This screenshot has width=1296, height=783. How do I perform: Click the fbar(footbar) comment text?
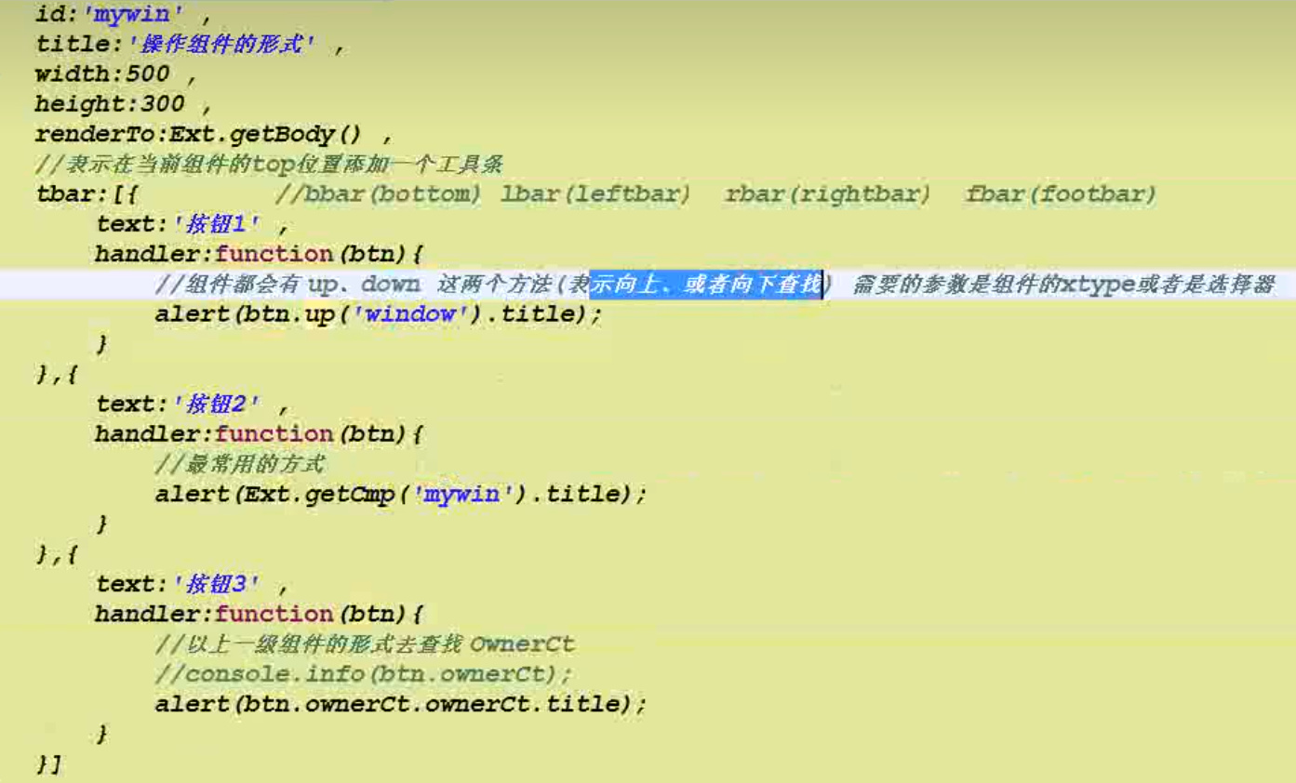tap(1061, 194)
